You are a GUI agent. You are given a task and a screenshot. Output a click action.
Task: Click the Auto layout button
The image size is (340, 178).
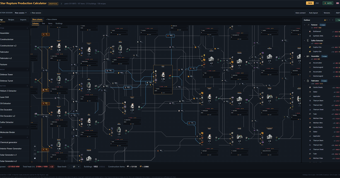point(313,13)
